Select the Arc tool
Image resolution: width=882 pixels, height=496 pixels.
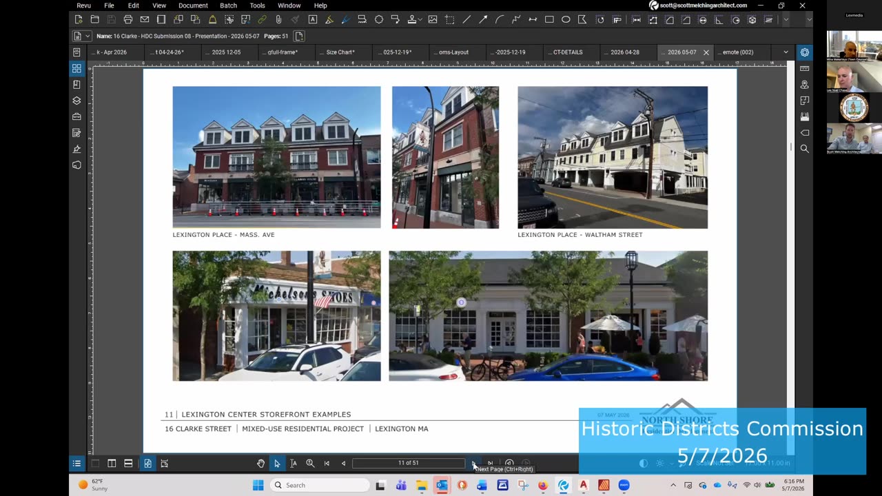point(500,19)
